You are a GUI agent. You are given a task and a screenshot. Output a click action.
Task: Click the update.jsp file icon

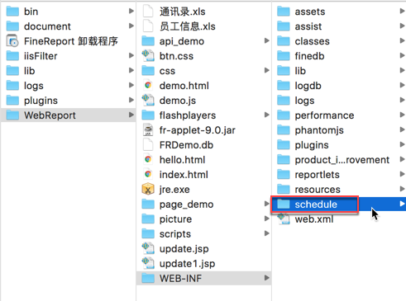[148, 249]
